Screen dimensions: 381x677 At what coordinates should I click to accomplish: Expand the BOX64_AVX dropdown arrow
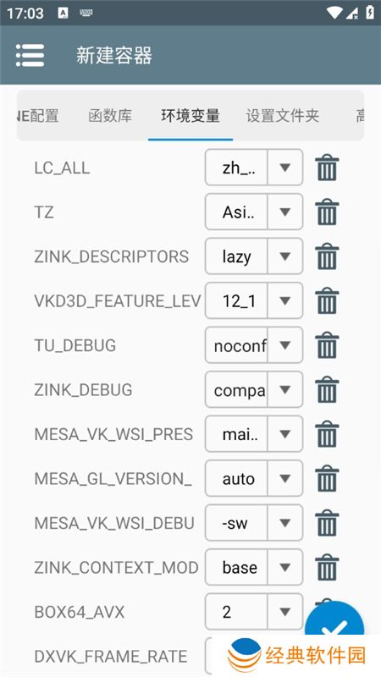(285, 611)
